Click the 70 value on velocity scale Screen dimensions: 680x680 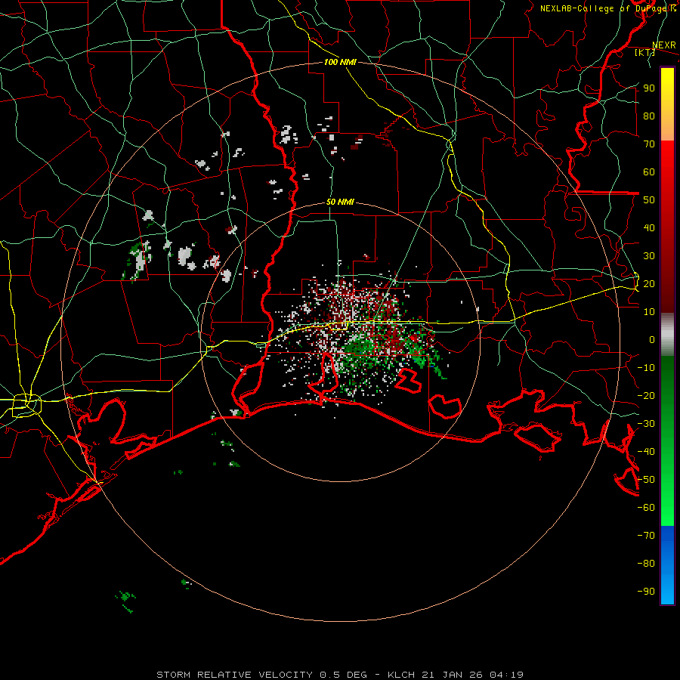[x=649, y=144]
